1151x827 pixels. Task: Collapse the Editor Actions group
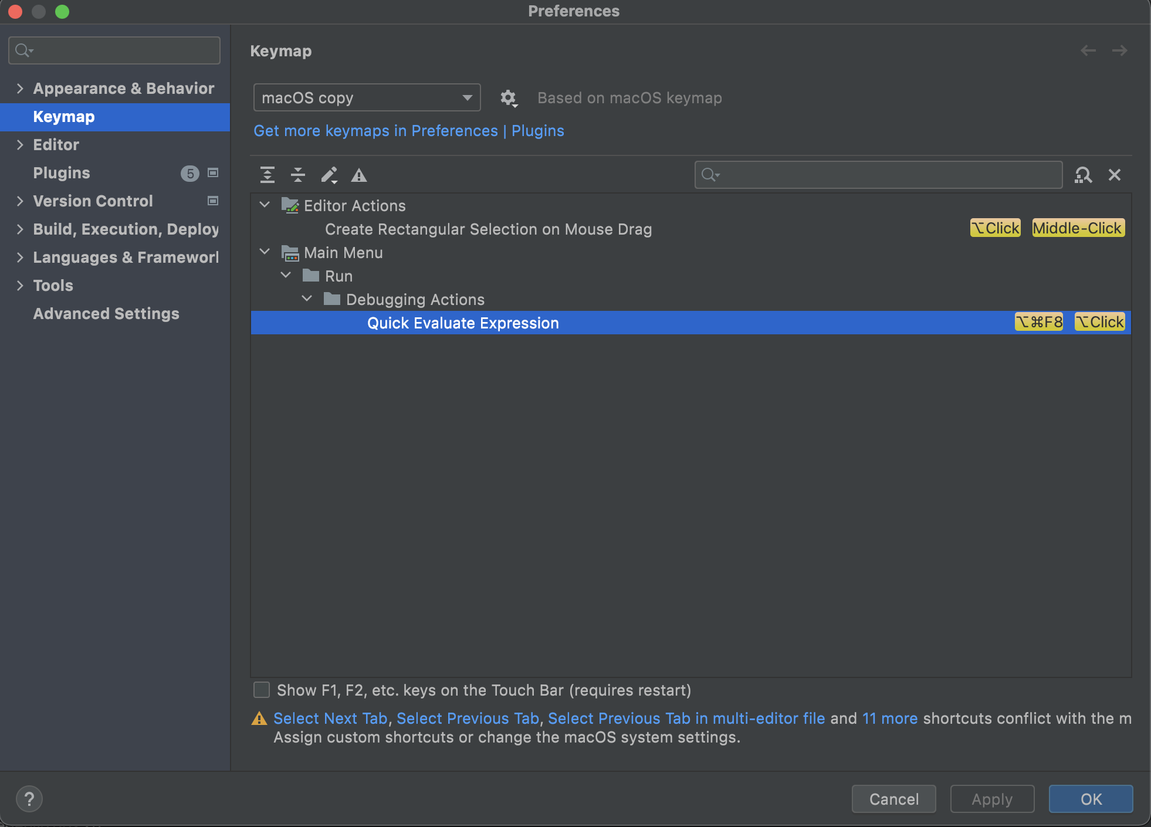click(x=265, y=205)
